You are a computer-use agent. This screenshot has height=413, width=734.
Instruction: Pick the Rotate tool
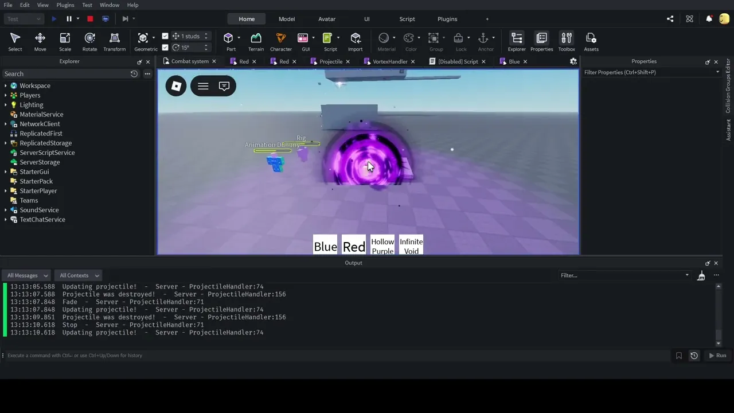[89, 41]
